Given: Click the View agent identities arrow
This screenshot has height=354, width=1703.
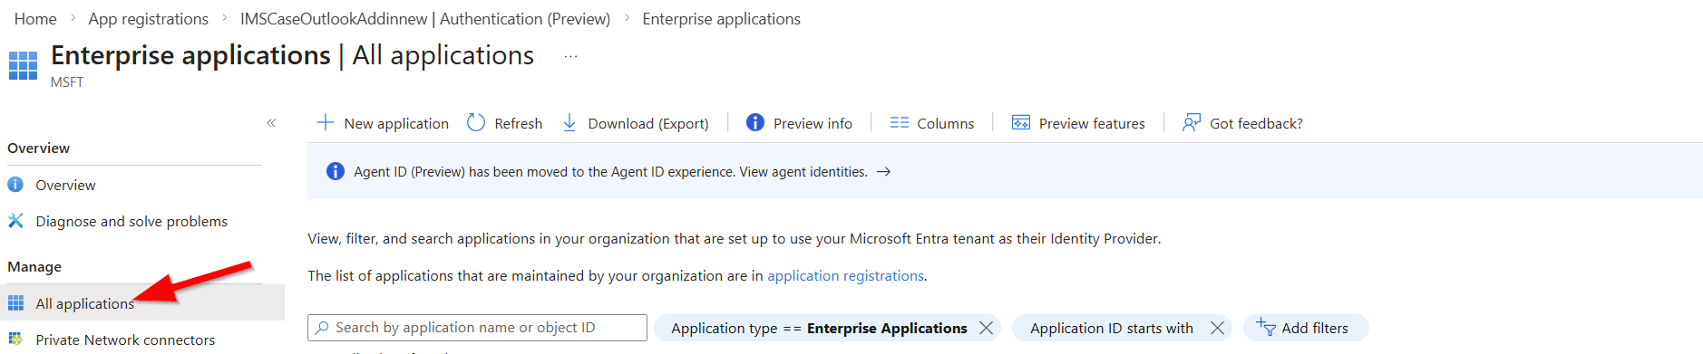Looking at the screenshot, I should click(x=884, y=171).
